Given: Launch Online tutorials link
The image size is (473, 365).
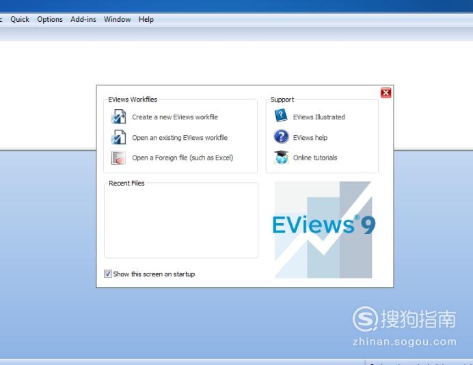Looking at the screenshot, I should tap(315, 158).
